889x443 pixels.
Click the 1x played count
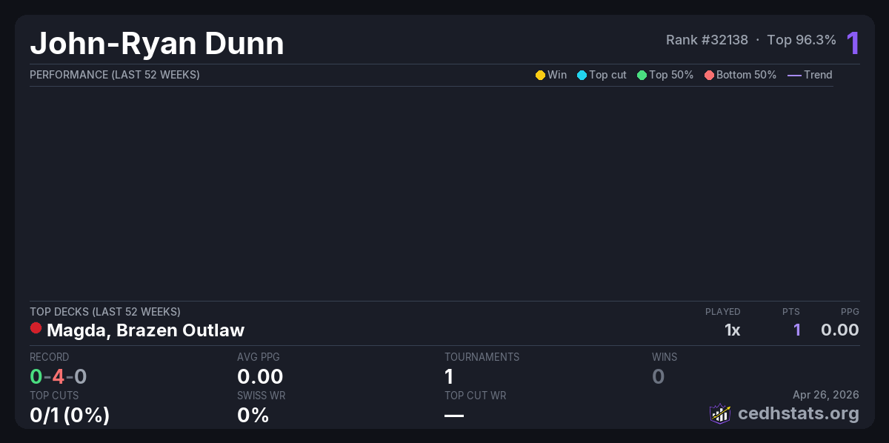[732, 330]
